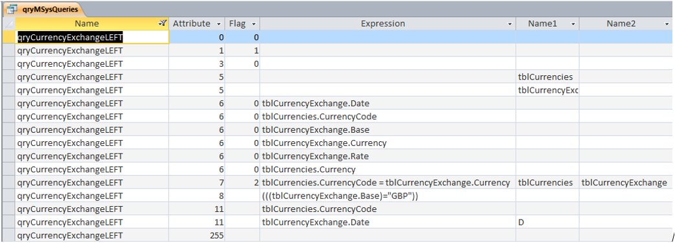Click the Attribute cell showing 8
The height and width of the screenshot is (243, 675).
(197, 196)
